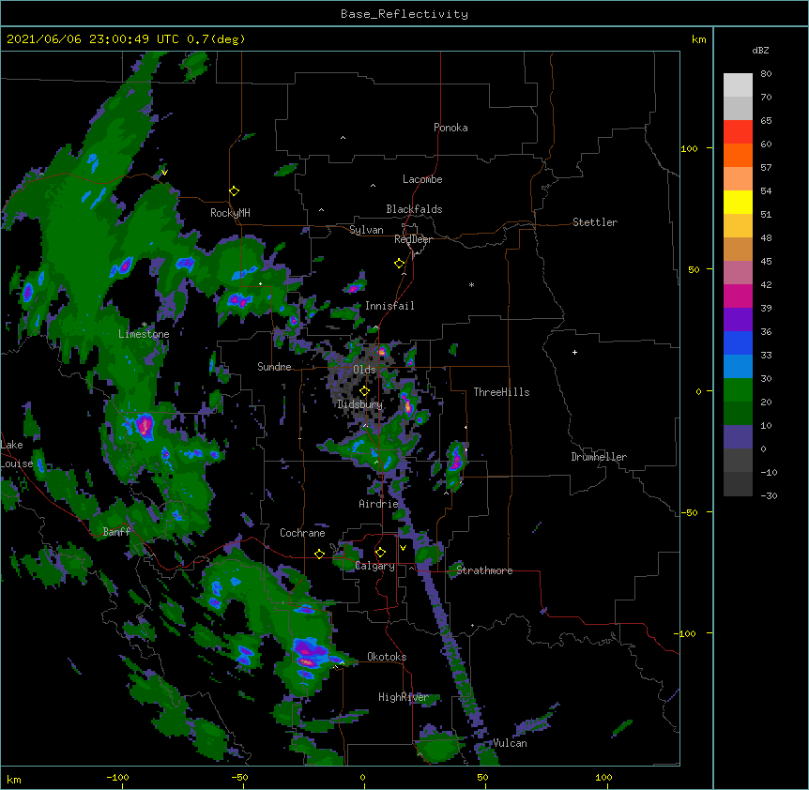809x790 pixels.
Task: Click the yellow diamond marker near RockyMH
Action: point(234,191)
